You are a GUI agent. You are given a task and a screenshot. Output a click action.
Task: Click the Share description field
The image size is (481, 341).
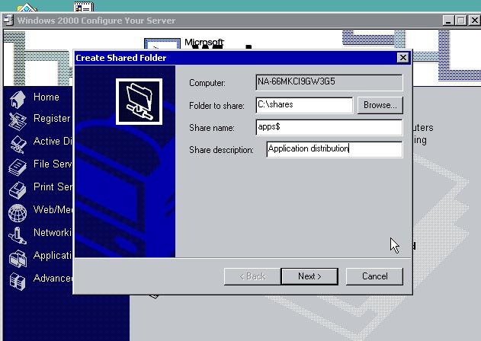pos(335,149)
